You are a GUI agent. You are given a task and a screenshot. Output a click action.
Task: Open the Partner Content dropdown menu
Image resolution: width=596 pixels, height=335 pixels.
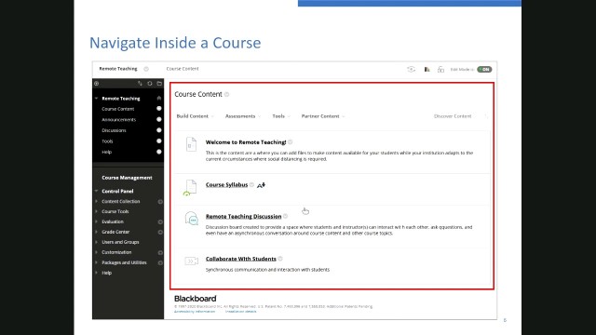(x=323, y=116)
